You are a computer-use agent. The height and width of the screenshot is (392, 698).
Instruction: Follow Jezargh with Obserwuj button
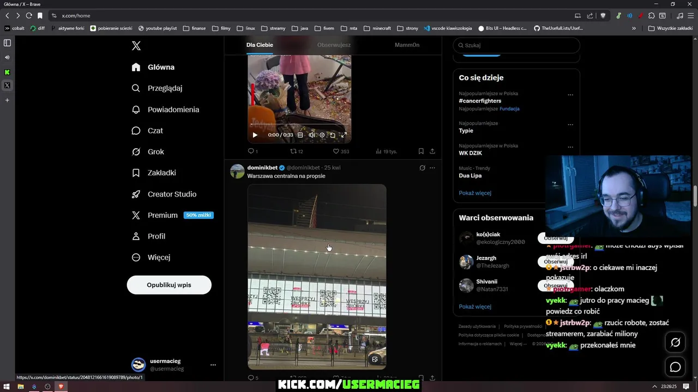coord(556,262)
